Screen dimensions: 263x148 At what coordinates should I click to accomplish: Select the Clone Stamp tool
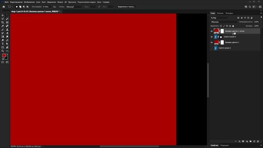(x=7, y=30)
